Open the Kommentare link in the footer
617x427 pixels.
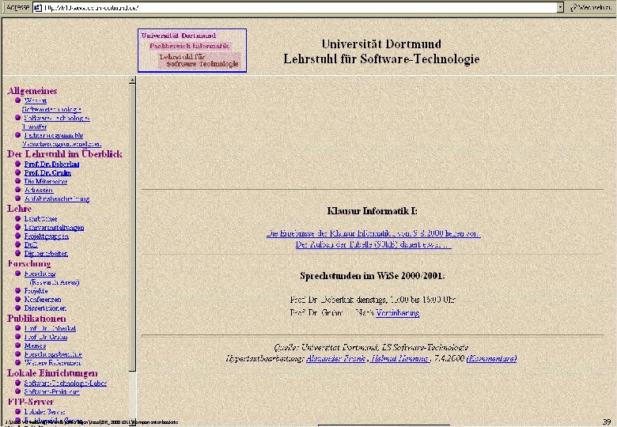coord(491,358)
